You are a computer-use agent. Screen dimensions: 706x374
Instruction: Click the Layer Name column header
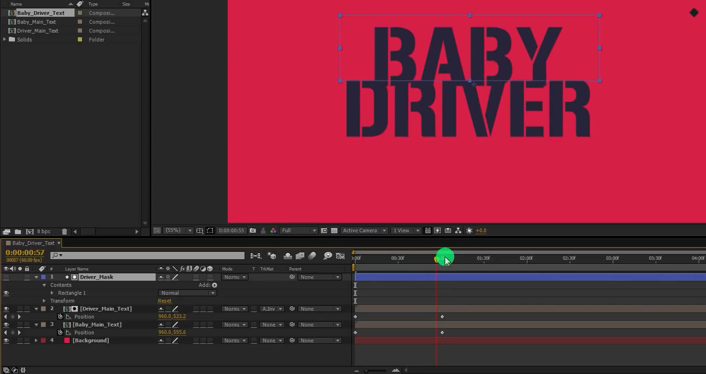76,269
